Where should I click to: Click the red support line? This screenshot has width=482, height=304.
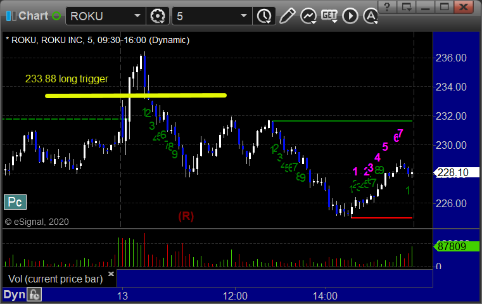point(381,218)
